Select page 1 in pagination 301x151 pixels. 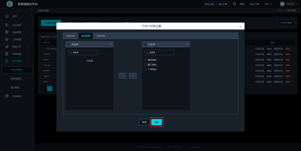[x=50, y=88]
